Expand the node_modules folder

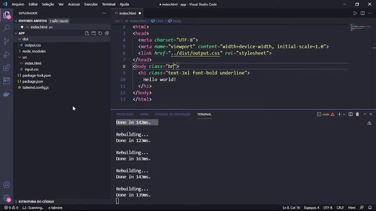[x=19, y=51]
